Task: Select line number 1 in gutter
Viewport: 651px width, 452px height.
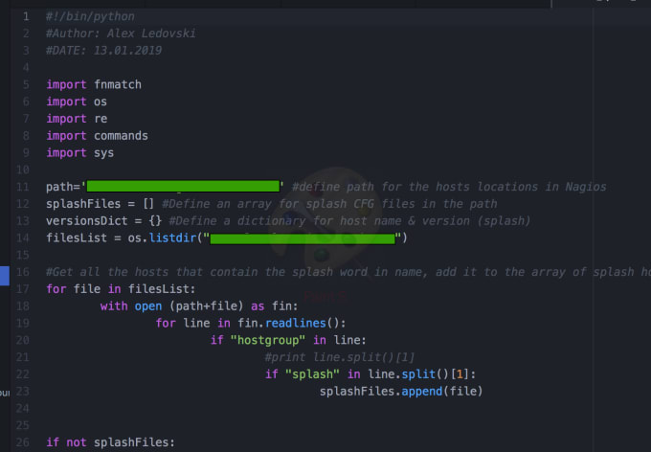Action: [26, 16]
